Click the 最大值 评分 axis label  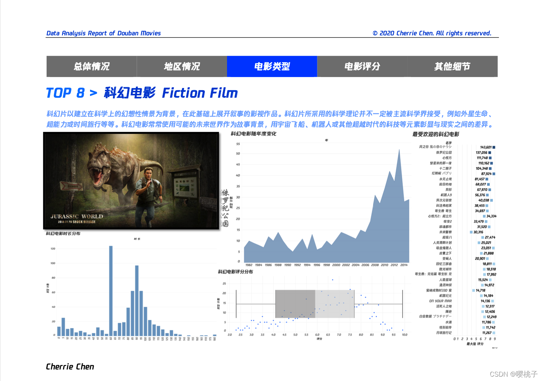pyautogui.click(x=475, y=344)
